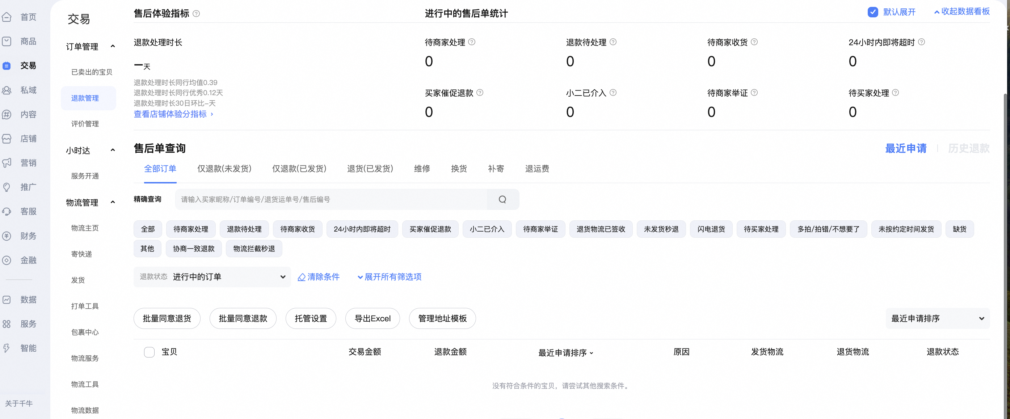Click 批量同意退款 button
This screenshot has height=419, width=1010.
coord(243,318)
